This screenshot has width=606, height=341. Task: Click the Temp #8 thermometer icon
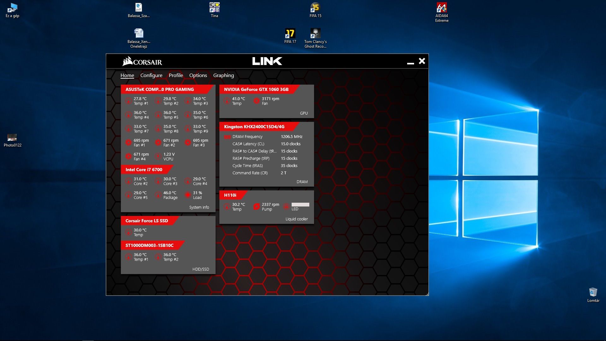[158, 129]
